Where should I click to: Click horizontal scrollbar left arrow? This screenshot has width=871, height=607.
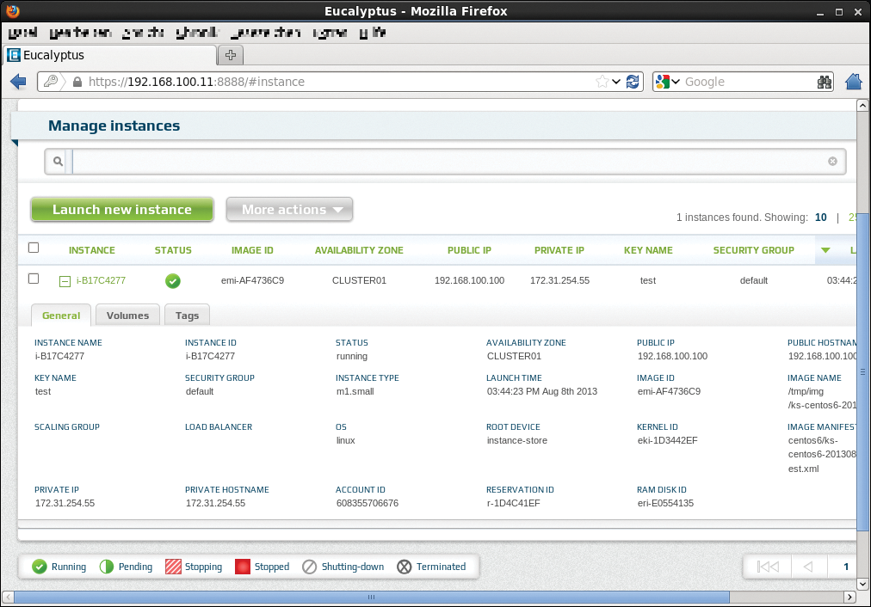[8, 597]
